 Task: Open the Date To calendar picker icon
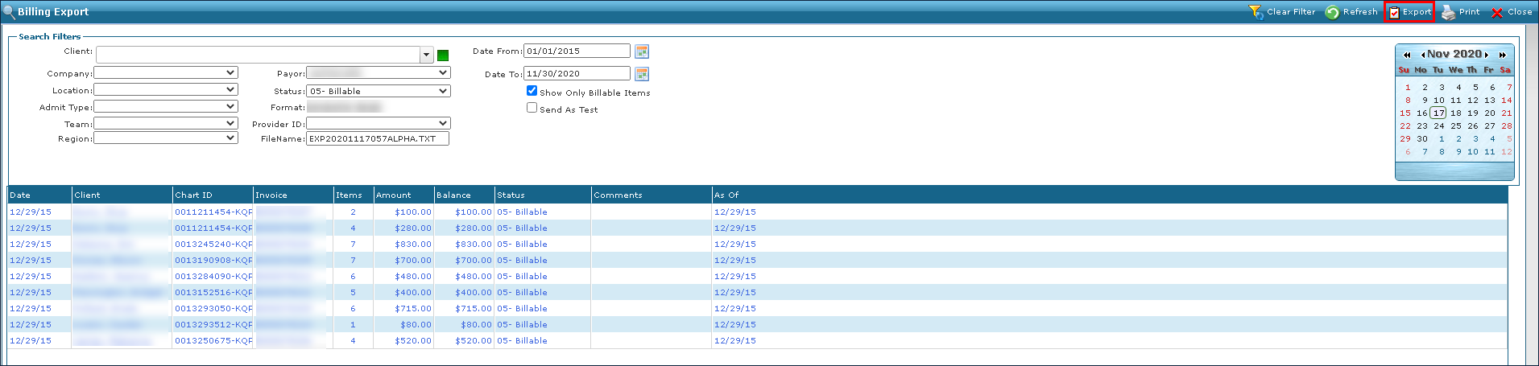(x=642, y=74)
